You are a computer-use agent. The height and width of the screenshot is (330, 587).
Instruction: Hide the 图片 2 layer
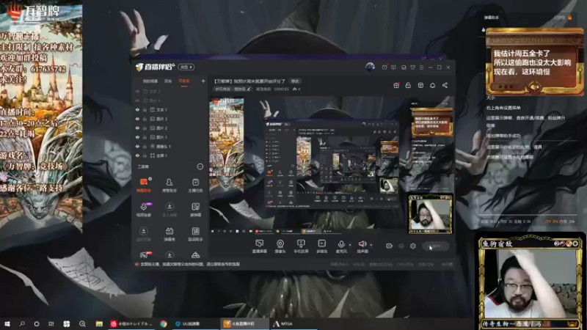[x=137, y=128]
